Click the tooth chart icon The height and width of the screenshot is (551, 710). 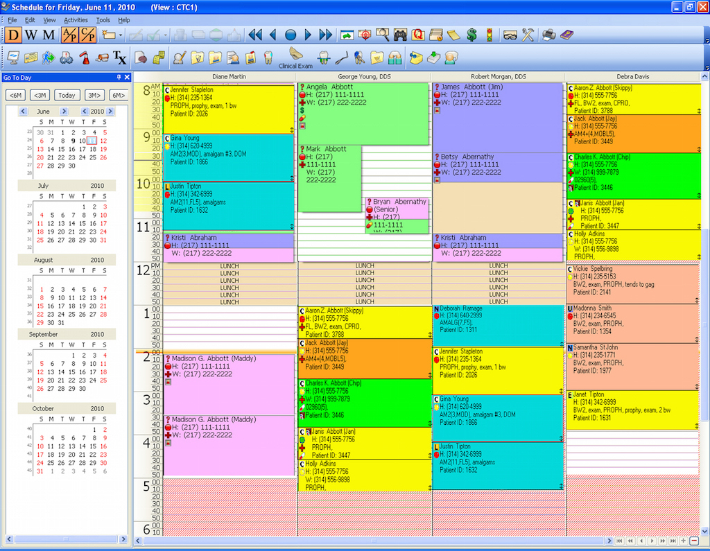click(x=268, y=58)
